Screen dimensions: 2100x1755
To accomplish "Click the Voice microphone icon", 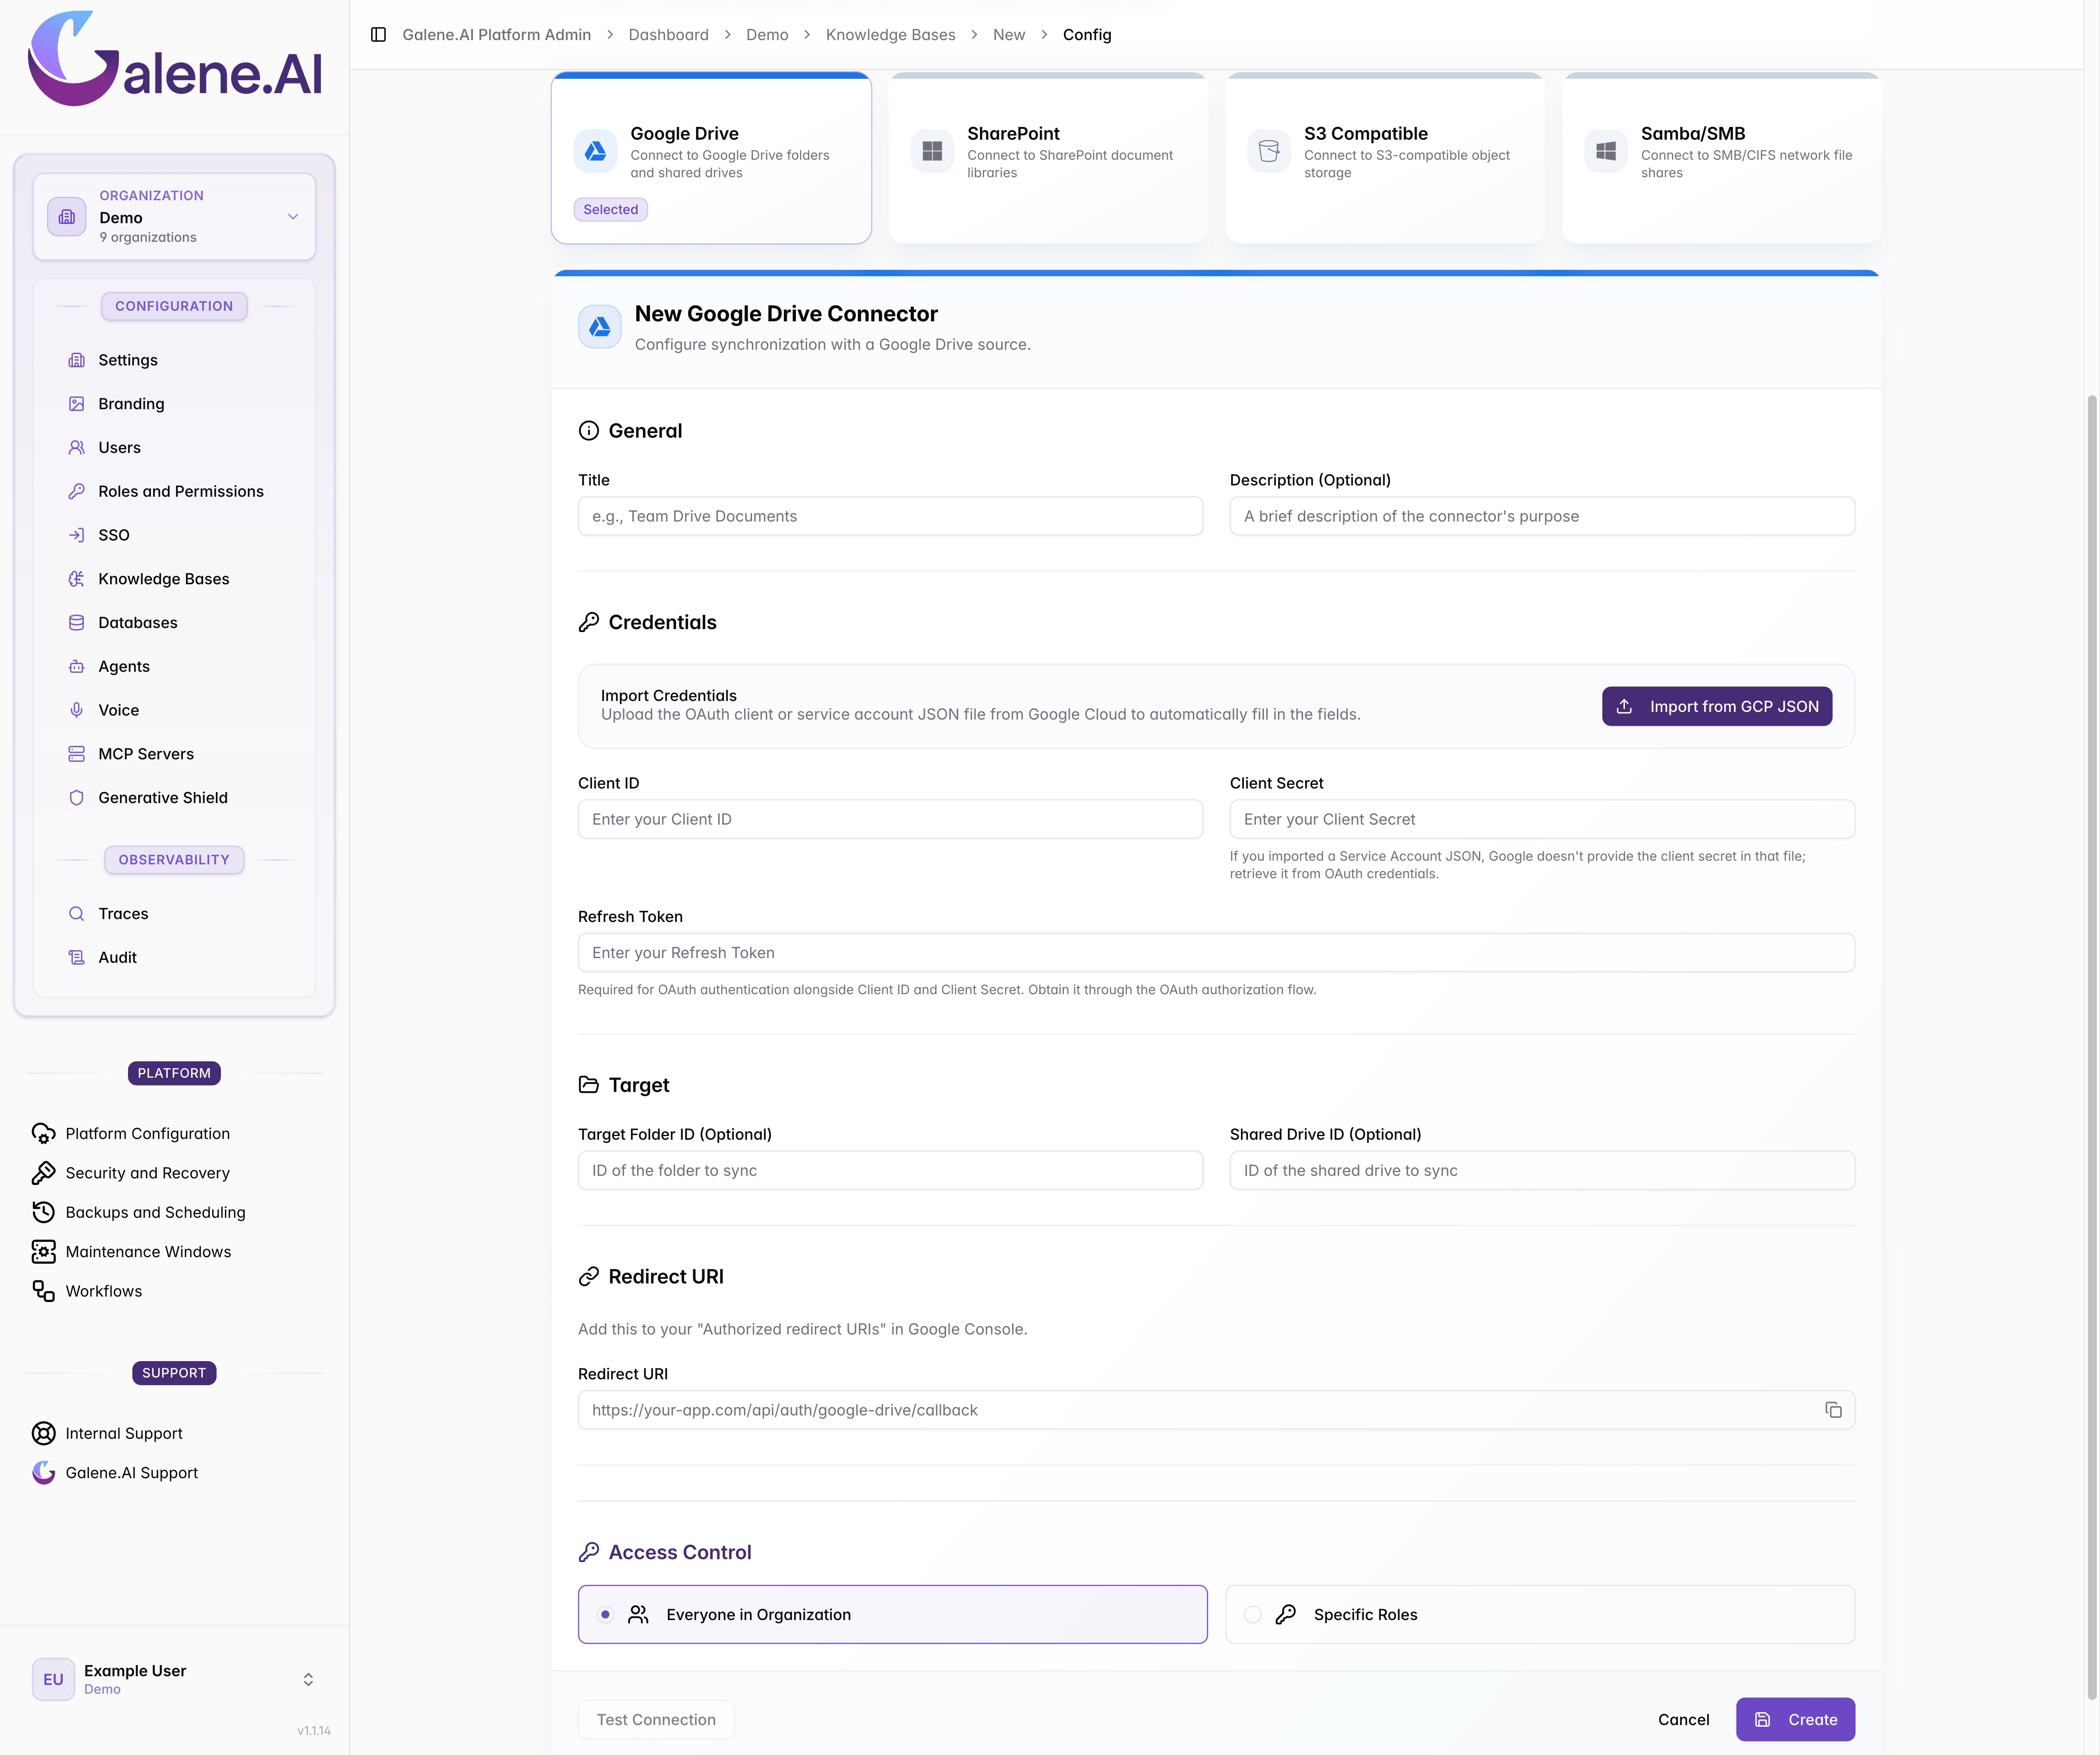I will (x=76, y=710).
